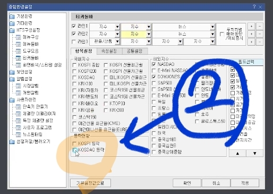Image resolution: width=273 pixels, height=194 pixels.
Task: Click the 적용 button
Action: [245, 183]
